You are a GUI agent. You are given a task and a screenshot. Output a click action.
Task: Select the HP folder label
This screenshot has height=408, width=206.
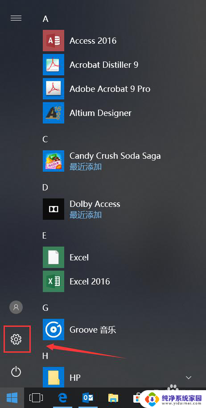(75, 378)
